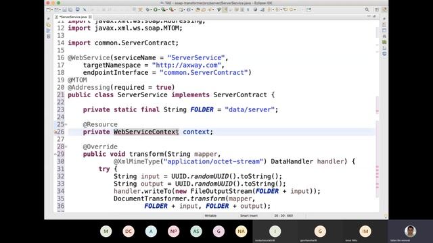Viewport: 433px width, 243px height.
Task: Click the FOLDER constant on line 23
Action: 202,109
